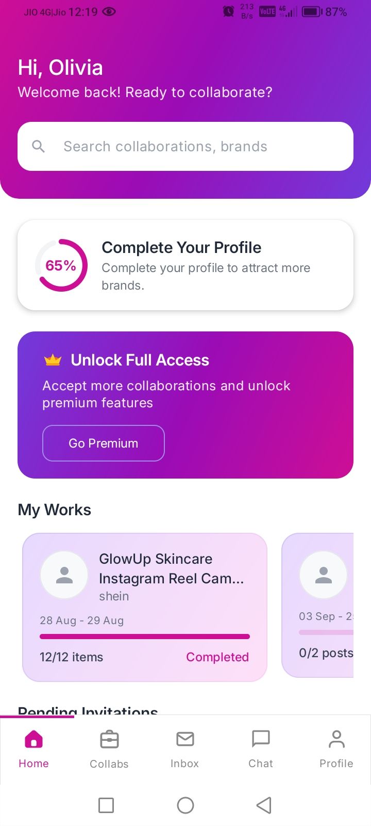Image resolution: width=371 pixels, height=826 pixels.
Task: Open the GlowUp Skincare campaign title
Action: (171, 568)
